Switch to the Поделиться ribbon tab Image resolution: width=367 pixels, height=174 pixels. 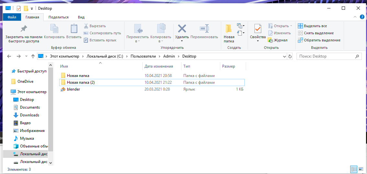[x=59, y=17]
